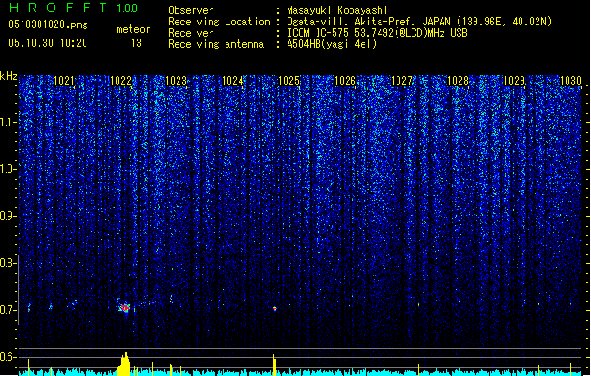The image size is (591, 376).
Task: Click the 0.7 frequency axis label
Action: point(8,310)
